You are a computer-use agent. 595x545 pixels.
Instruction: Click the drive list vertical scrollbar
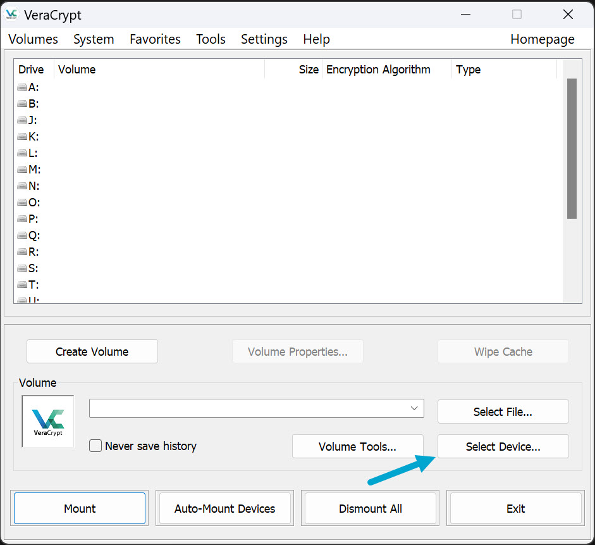(x=572, y=149)
